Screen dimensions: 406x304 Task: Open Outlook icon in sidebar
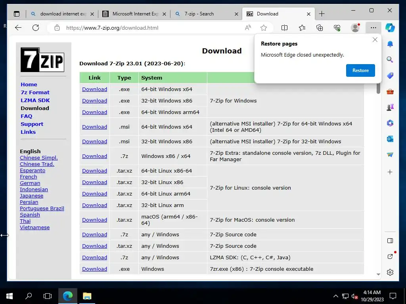(390, 139)
